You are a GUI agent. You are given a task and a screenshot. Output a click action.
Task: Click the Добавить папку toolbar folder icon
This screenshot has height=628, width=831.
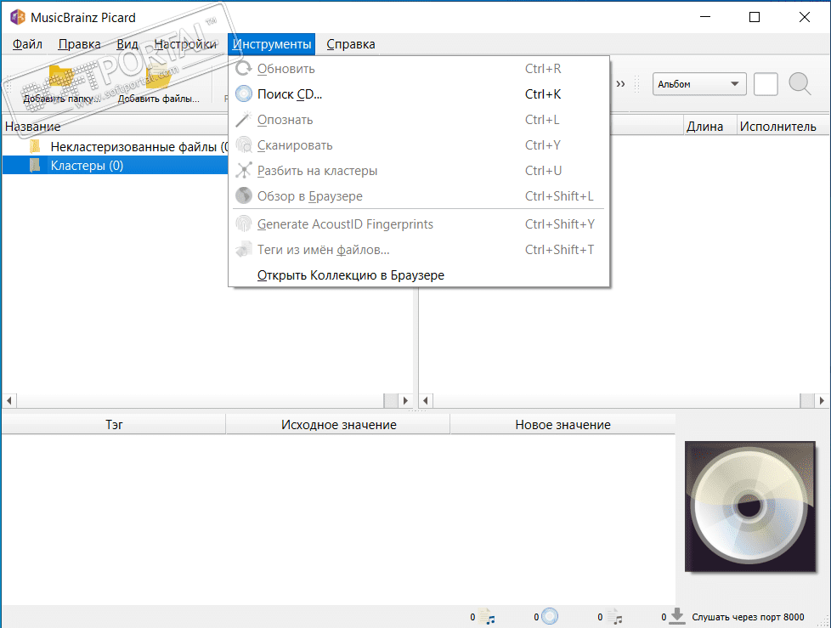[x=60, y=78]
